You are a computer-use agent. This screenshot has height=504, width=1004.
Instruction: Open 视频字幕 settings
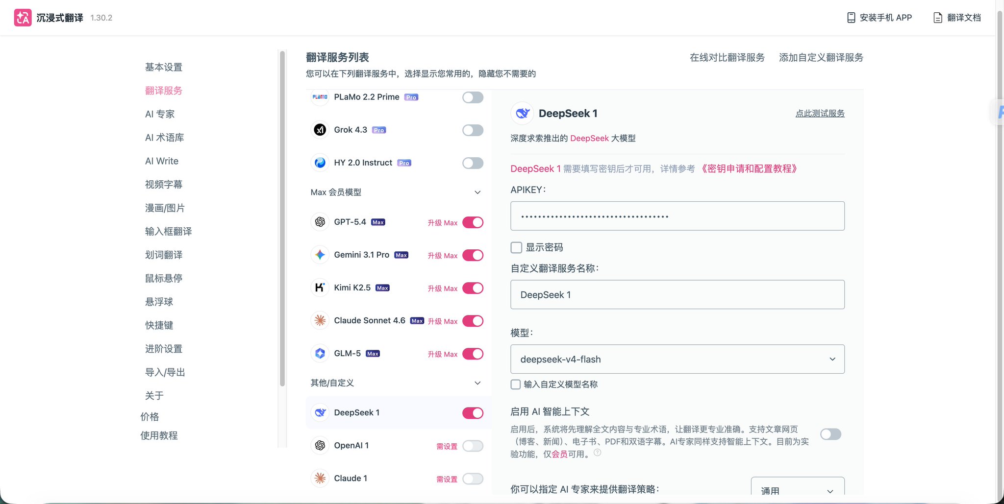pyautogui.click(x=164, y=185)
